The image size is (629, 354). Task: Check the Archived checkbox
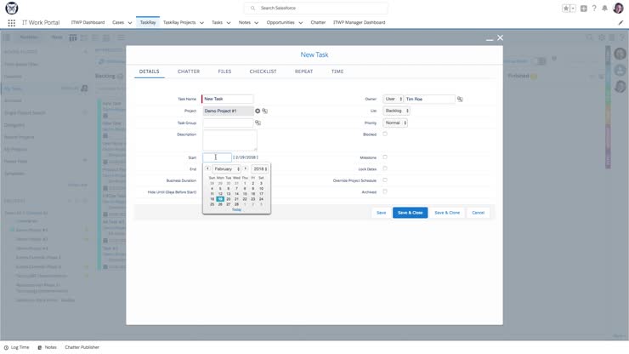385,191
